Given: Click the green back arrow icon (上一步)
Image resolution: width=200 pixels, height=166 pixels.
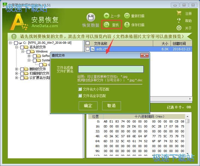Looking at the screenshot, I should click(106, 16).
